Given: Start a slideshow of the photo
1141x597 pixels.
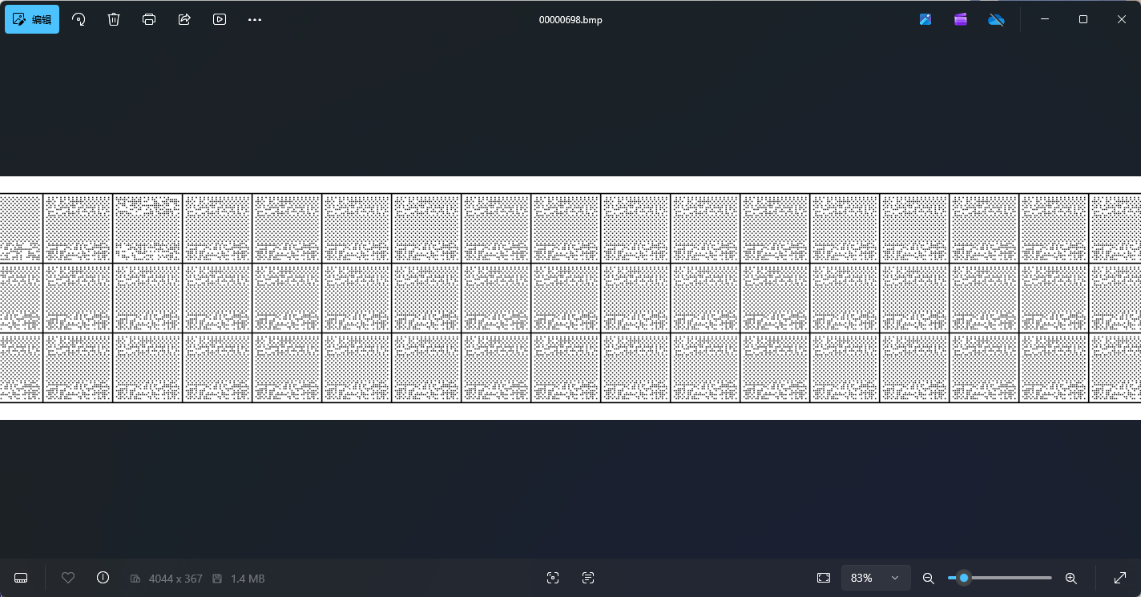Looking at the screenshot, I should click(220, 19).
